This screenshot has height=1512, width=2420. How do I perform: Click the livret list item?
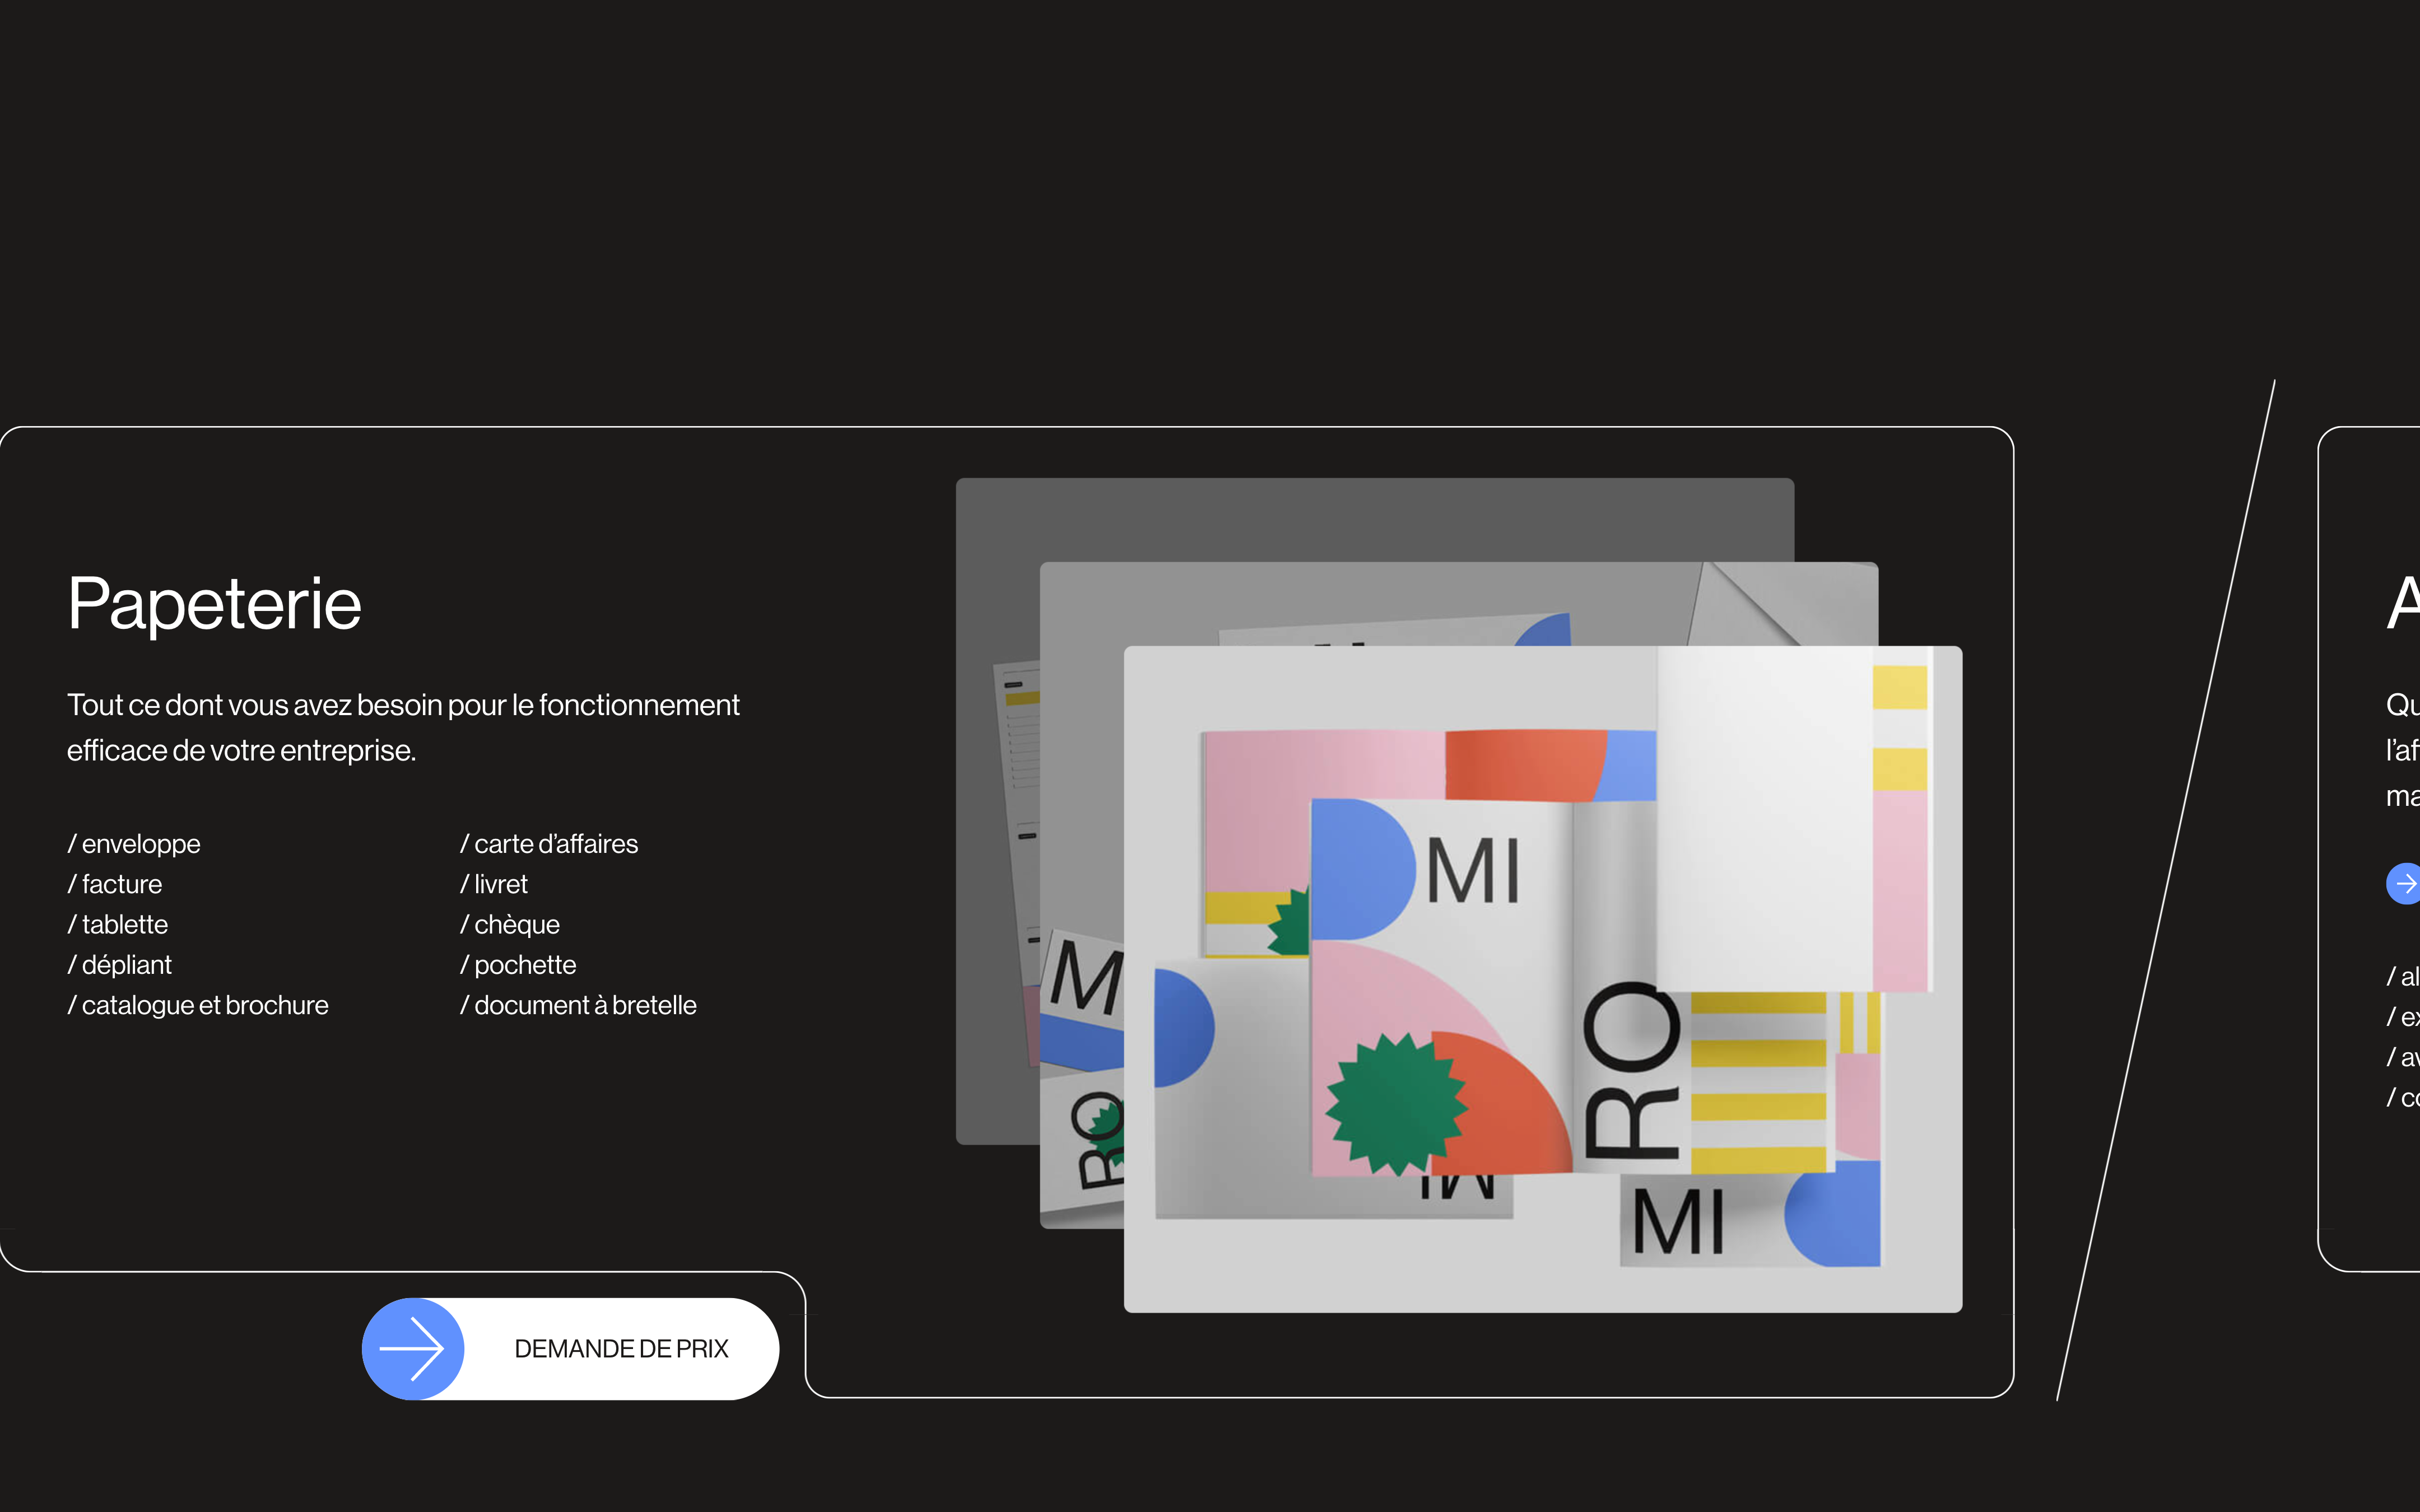[494, 884]
